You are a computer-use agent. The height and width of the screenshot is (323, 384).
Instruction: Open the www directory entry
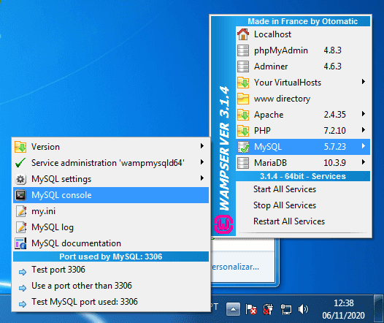303,99
